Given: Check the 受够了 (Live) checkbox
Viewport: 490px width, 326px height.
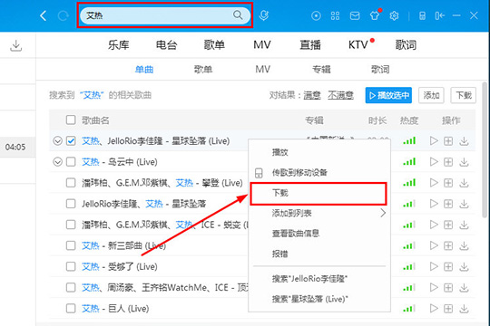Looking at the screenshot, I should (71, 267).
